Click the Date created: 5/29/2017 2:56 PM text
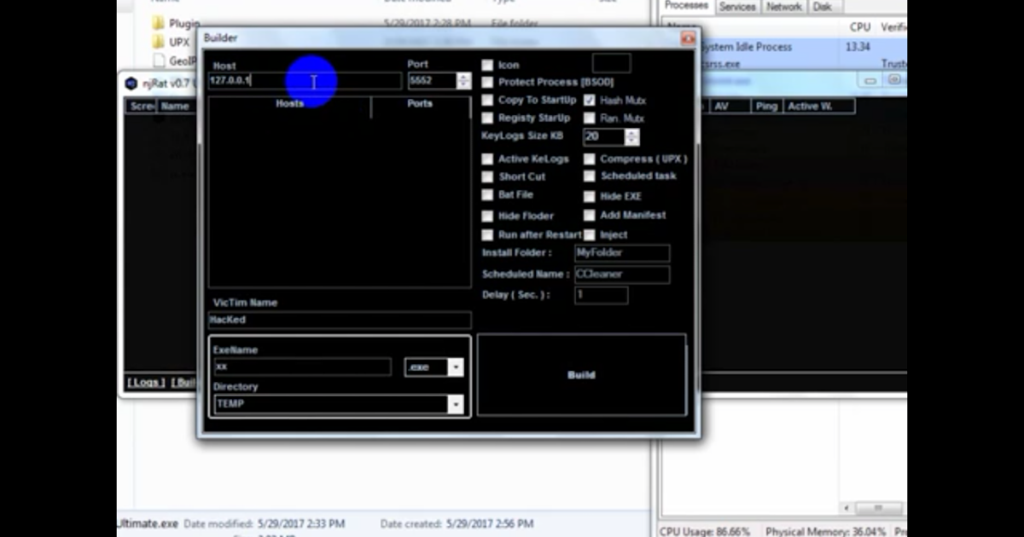Screen dimensions: 1024x537 pyautogui.click(x=457, y=523)
